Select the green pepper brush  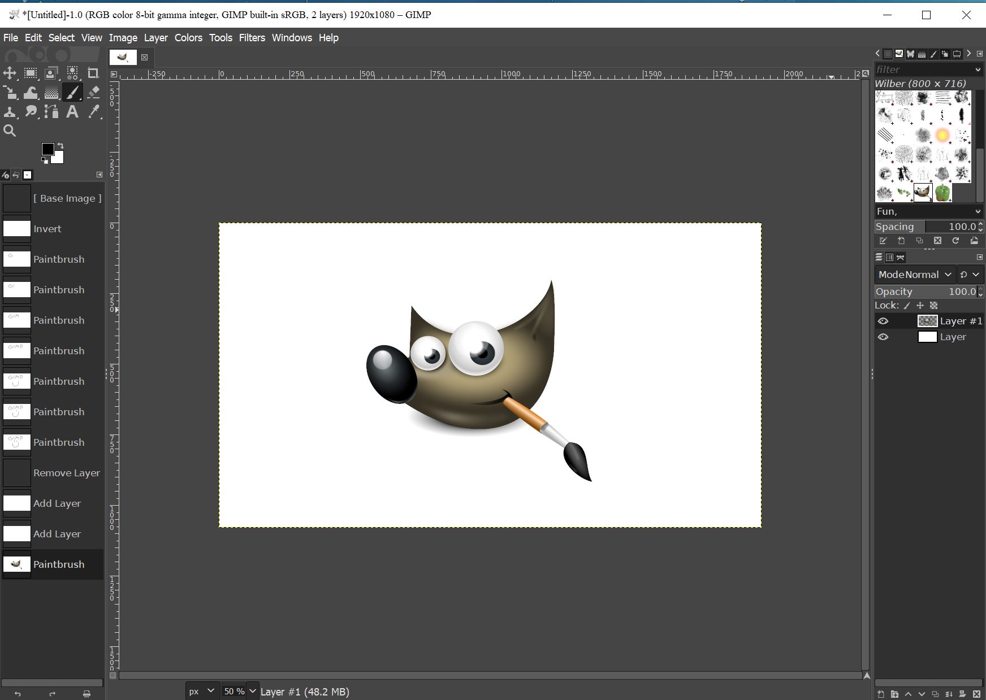(942, 193)
